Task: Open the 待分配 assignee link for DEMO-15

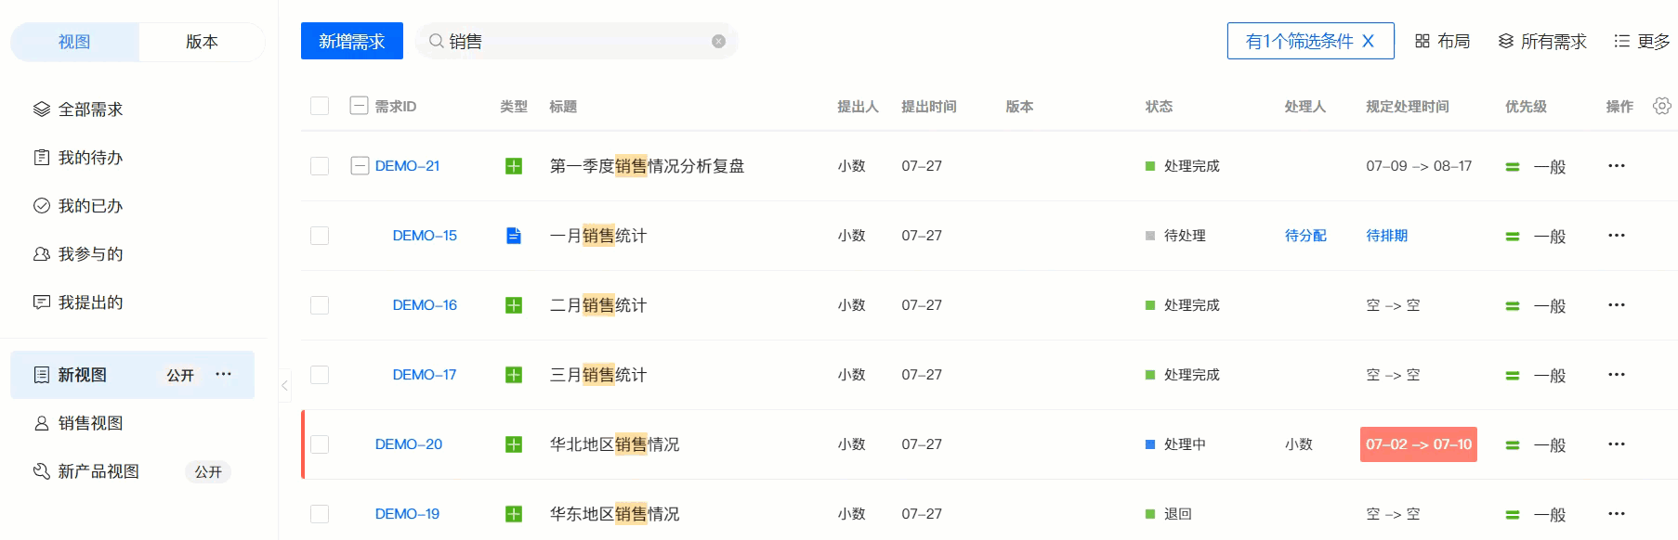Action: [x=1305, y=236]
